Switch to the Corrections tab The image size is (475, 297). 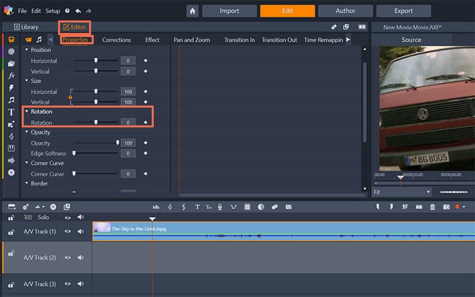116,40
